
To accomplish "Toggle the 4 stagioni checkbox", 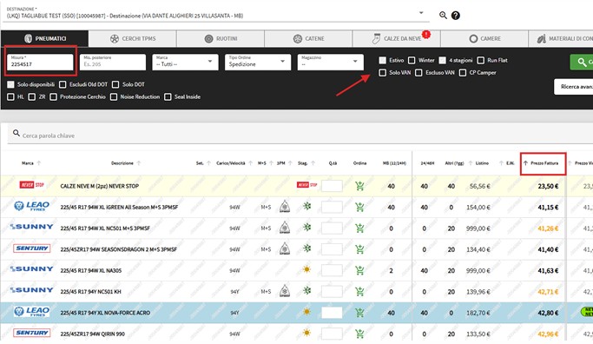I will 443,60.
